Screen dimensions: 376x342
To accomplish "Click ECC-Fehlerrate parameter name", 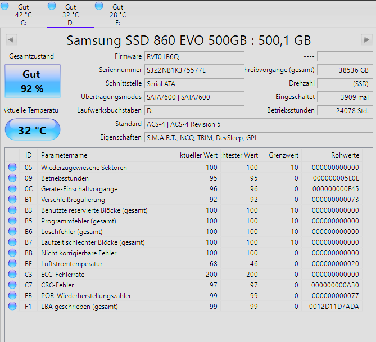I will click(x=63, y=274).
